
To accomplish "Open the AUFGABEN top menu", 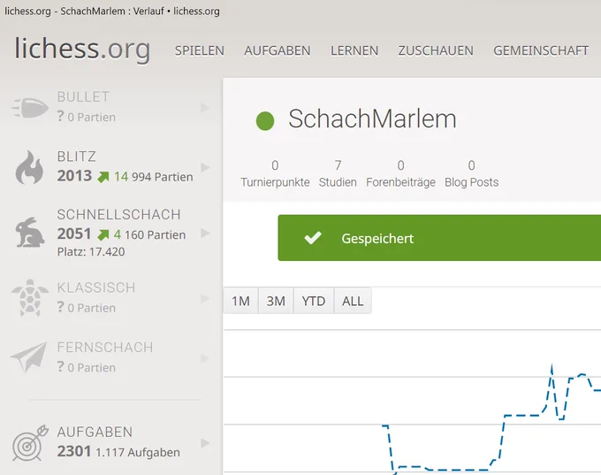I will tap(278, 50).
